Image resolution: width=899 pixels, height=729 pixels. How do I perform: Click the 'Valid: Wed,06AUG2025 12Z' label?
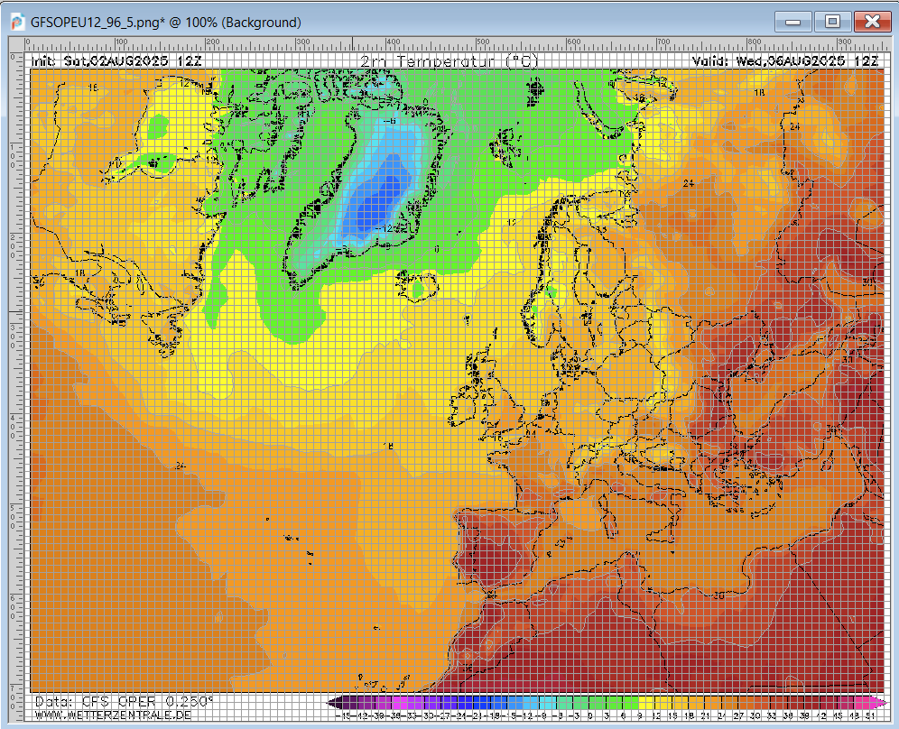click(785, 60)
